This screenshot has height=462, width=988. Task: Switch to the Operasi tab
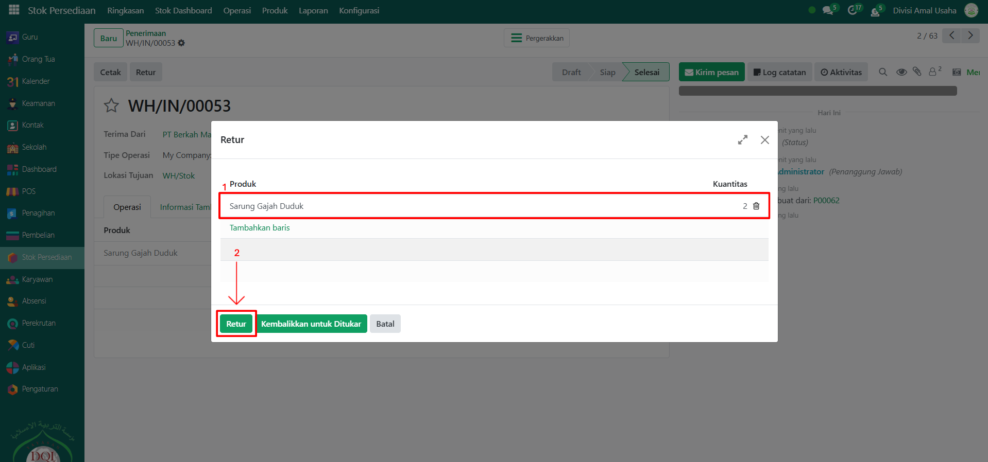(x=127, y=207)
